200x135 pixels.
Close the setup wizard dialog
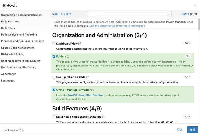(x=195, y=5)
